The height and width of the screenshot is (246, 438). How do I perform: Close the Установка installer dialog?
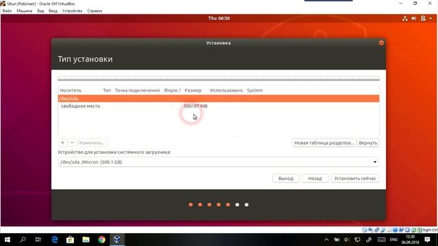[381, 43]
